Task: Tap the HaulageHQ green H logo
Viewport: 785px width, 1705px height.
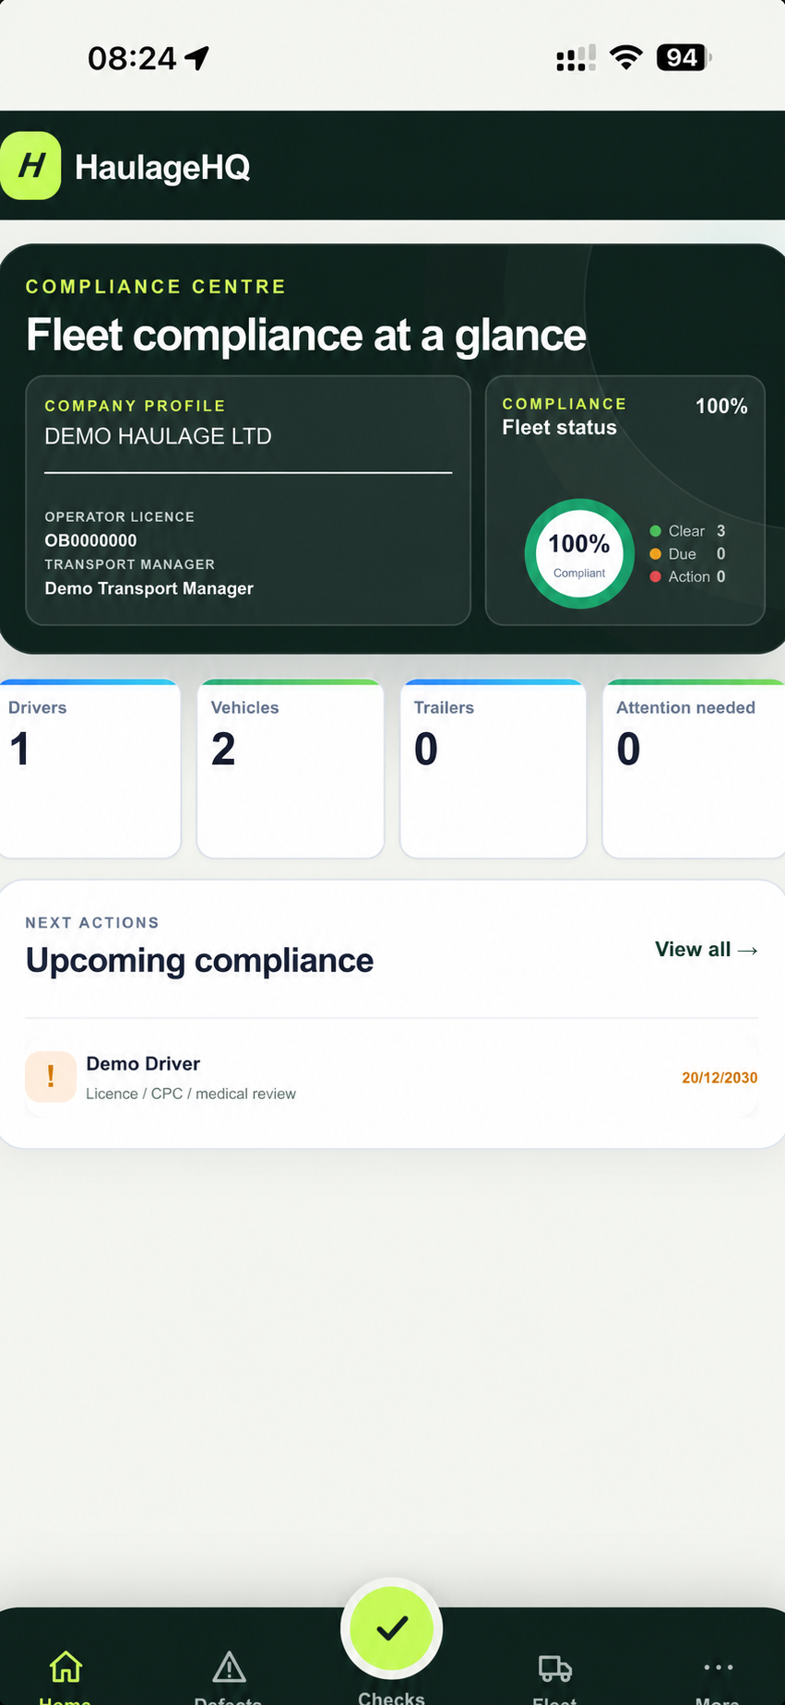Action: [30, 166]
